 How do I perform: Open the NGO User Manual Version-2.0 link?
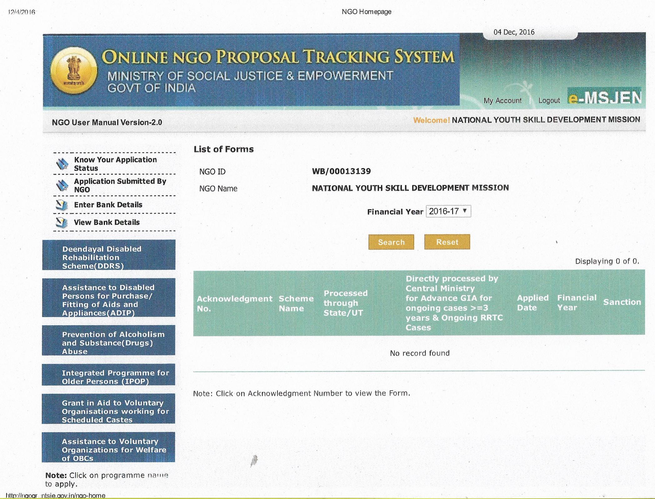tap(107, 122)
